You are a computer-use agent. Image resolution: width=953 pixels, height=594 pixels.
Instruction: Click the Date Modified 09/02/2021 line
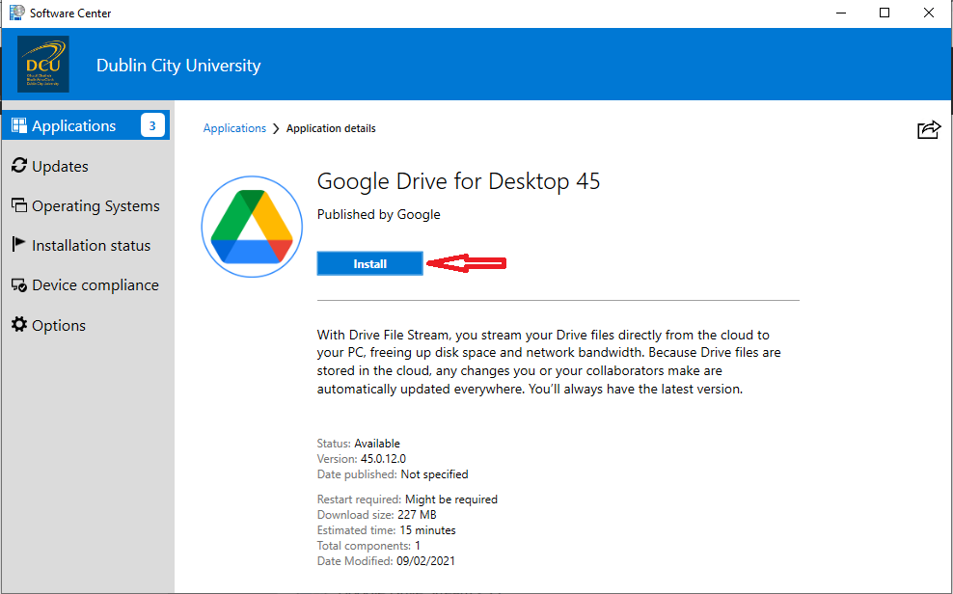click(386, 561)
